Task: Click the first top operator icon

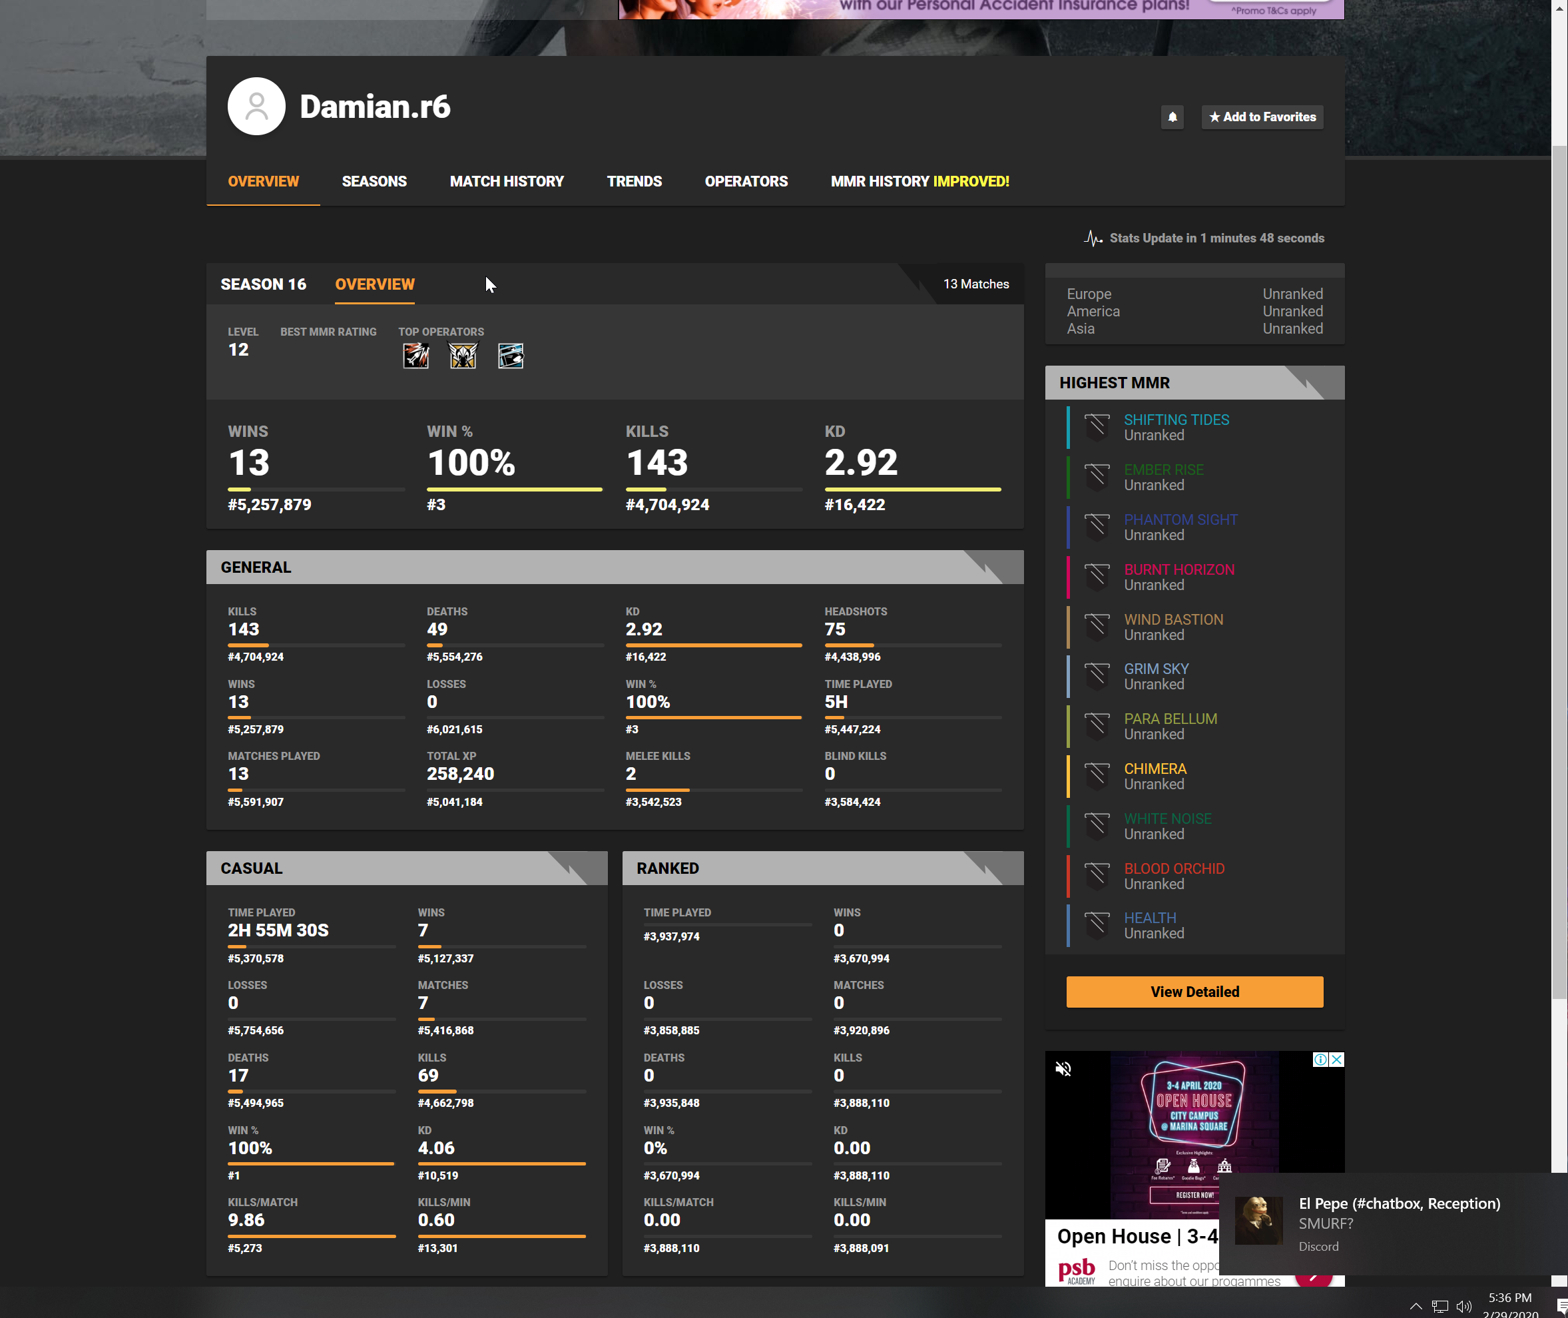Action: coord(415,356)
